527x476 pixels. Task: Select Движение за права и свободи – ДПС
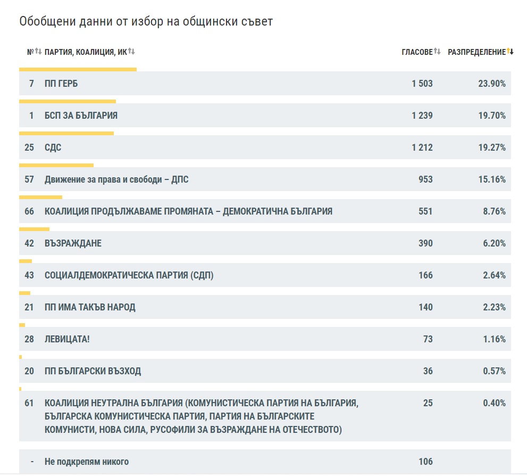coord(116,179)
